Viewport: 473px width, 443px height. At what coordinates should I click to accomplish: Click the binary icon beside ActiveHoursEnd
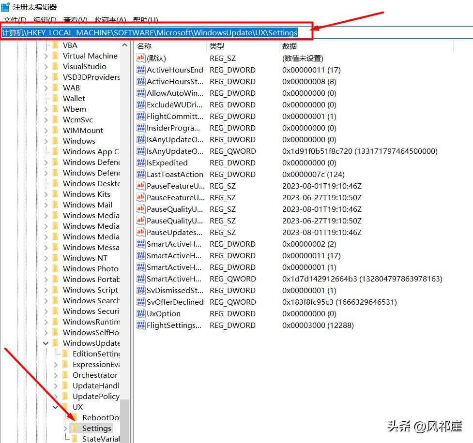pyautogui.click(x=140, y=70)
